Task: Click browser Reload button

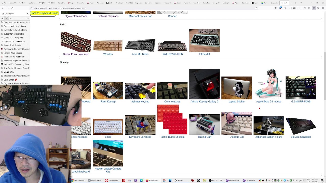Action: coord(12,8)
